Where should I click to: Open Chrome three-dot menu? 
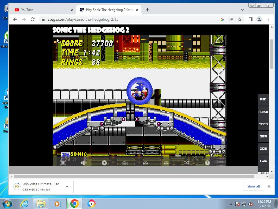point(268,19)
